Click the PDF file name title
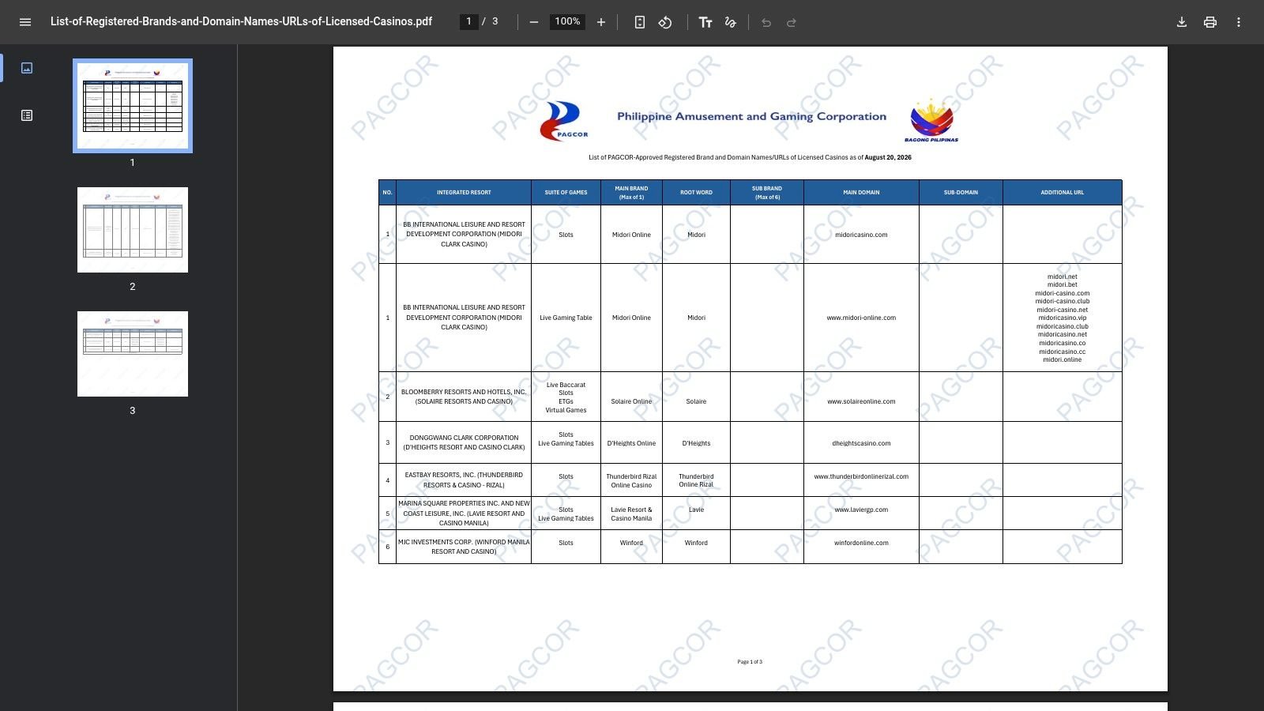 241,21
